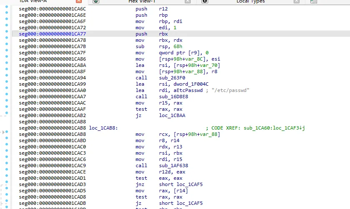Toggle breakpoint dot beside call sub_1AF638
The width and height of the screenshot is (350, 209).
point(7,163)
